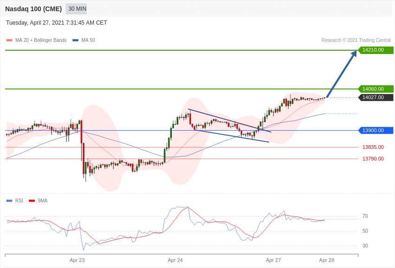Image resolution: width=395 pixels, height=268 pixels.
Task: Click the 14027.00 current price tag
Action: (375, 97)
